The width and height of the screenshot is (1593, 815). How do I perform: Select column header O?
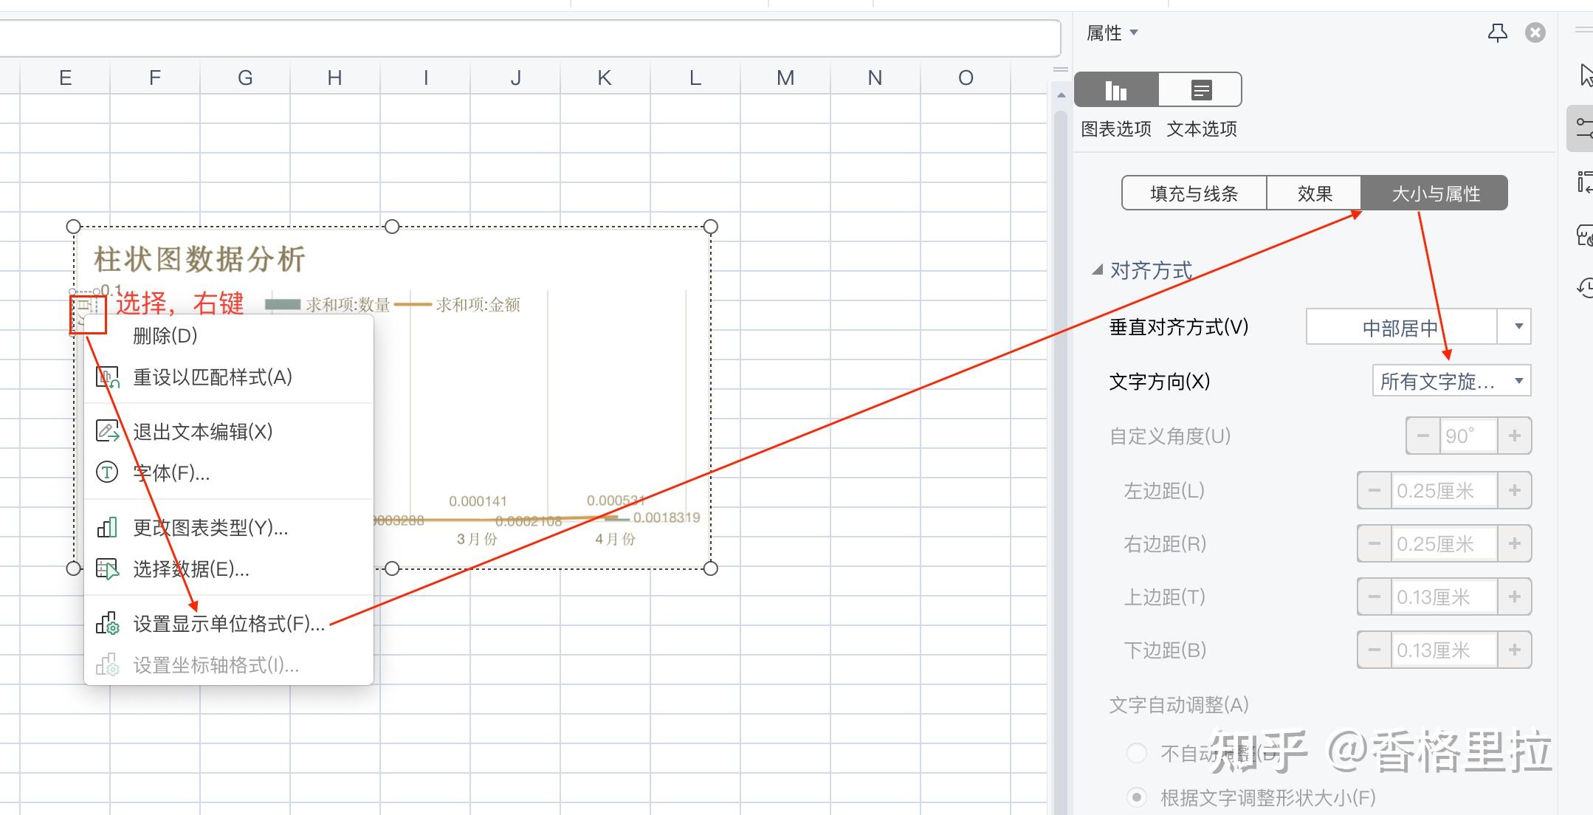(x=966, y=78)
